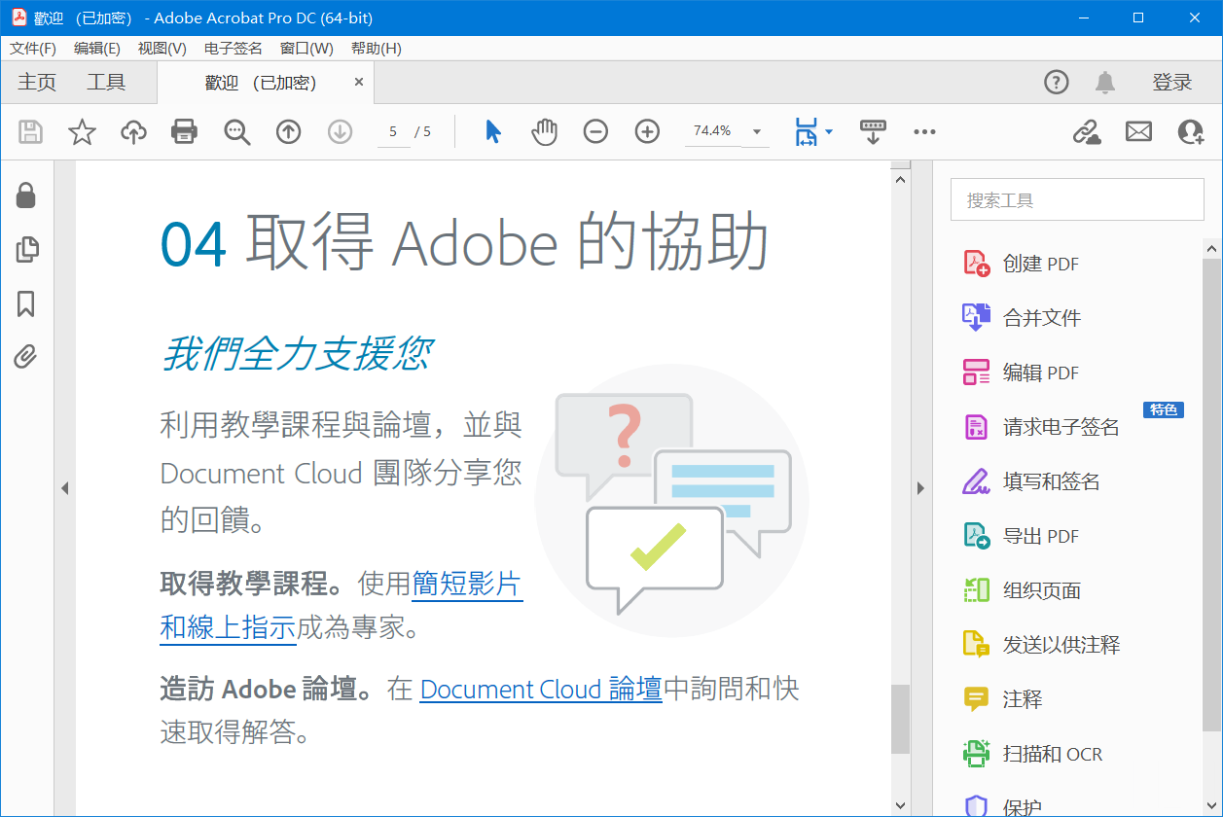Click inside the 搜索工具 search field
This screenshot has width=1223, height=817.
pyautogui.click(x=1077, y=198)
